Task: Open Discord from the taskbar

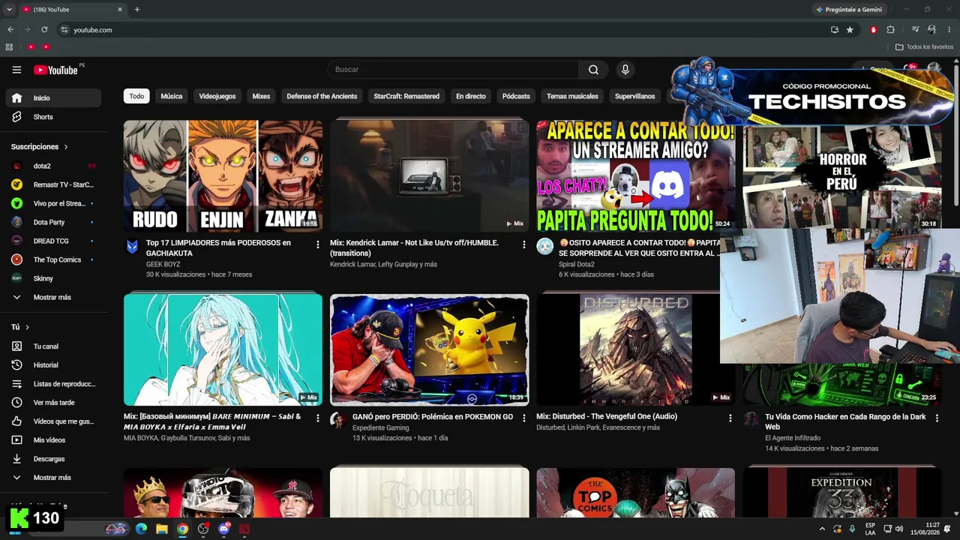Action: (x=223, y=529)
